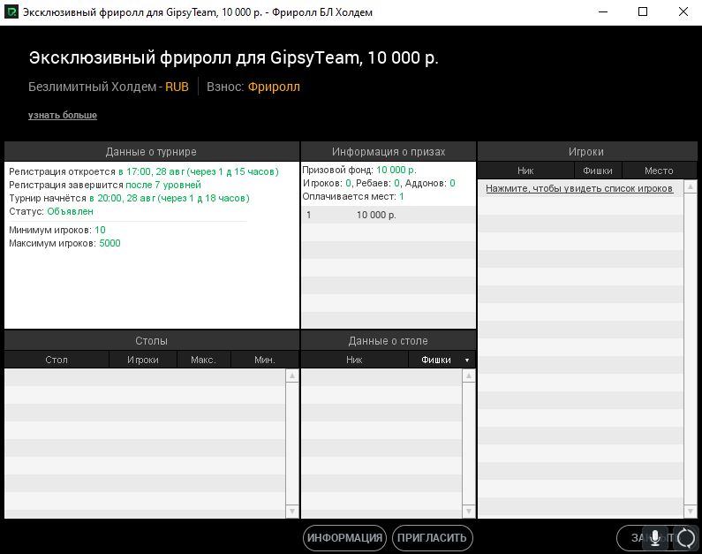The image size is (702, 554).
Task: Click «Игроков: 0, Ребаев: 0, Аддонов: 0» line
Action: click(x=379, y=183)
